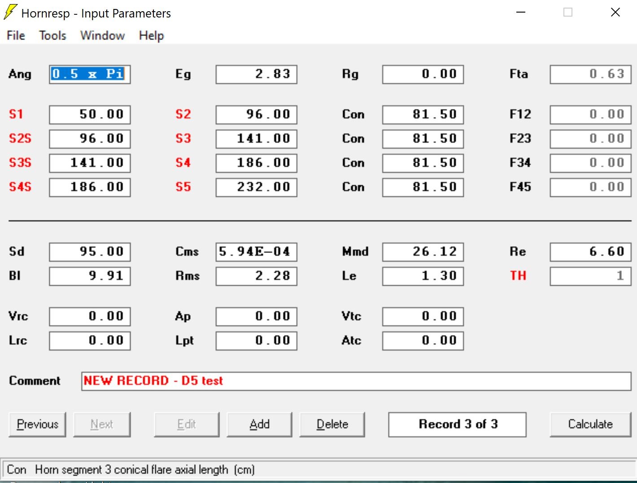Select the F34 field

point(591,163)
